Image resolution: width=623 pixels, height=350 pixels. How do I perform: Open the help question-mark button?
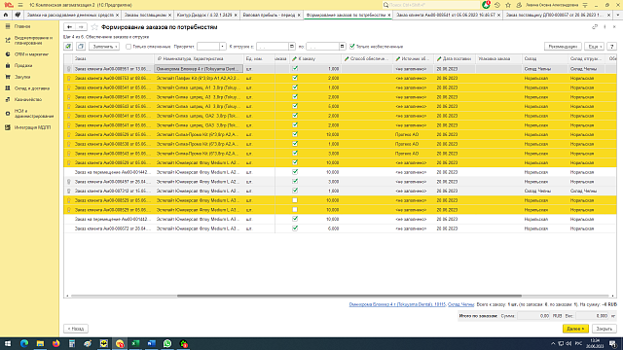(612, 47)
